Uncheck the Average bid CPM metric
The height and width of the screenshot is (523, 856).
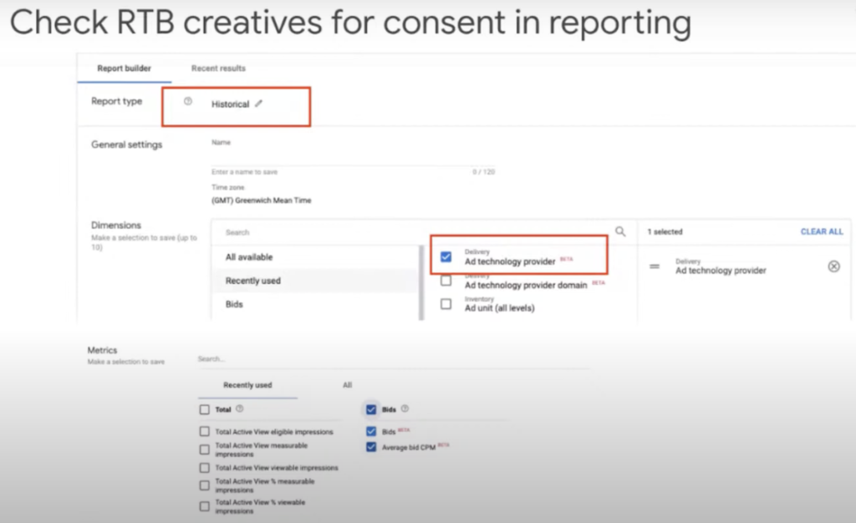(370, 447)
